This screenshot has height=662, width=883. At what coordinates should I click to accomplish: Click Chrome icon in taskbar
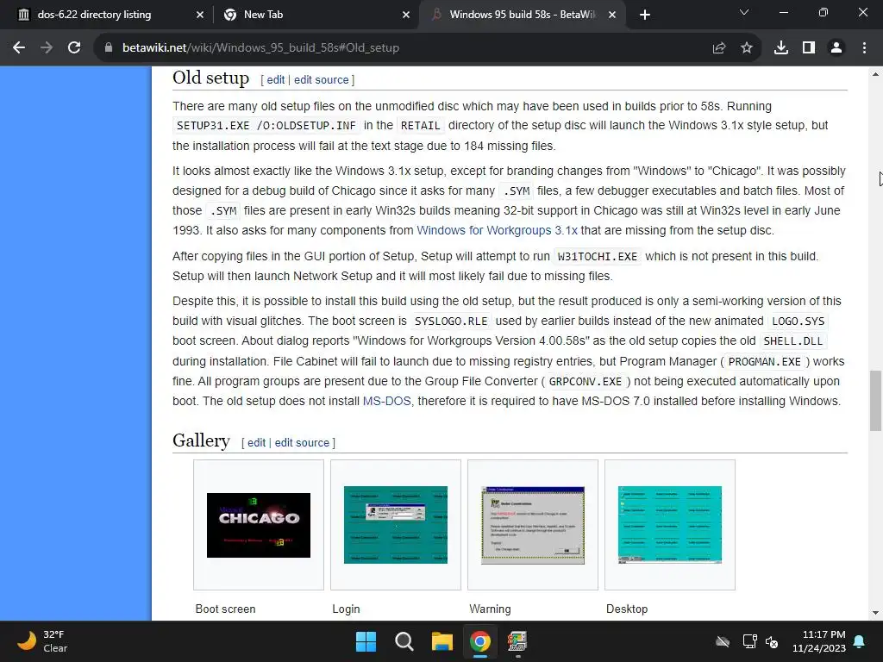point(479,641)
